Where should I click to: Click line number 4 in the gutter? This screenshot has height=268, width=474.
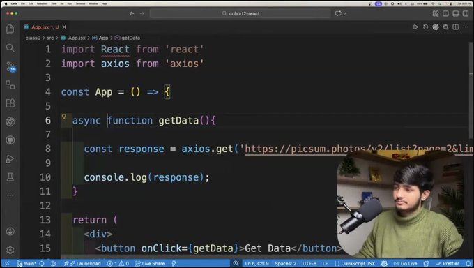click(x=48, y=91)
